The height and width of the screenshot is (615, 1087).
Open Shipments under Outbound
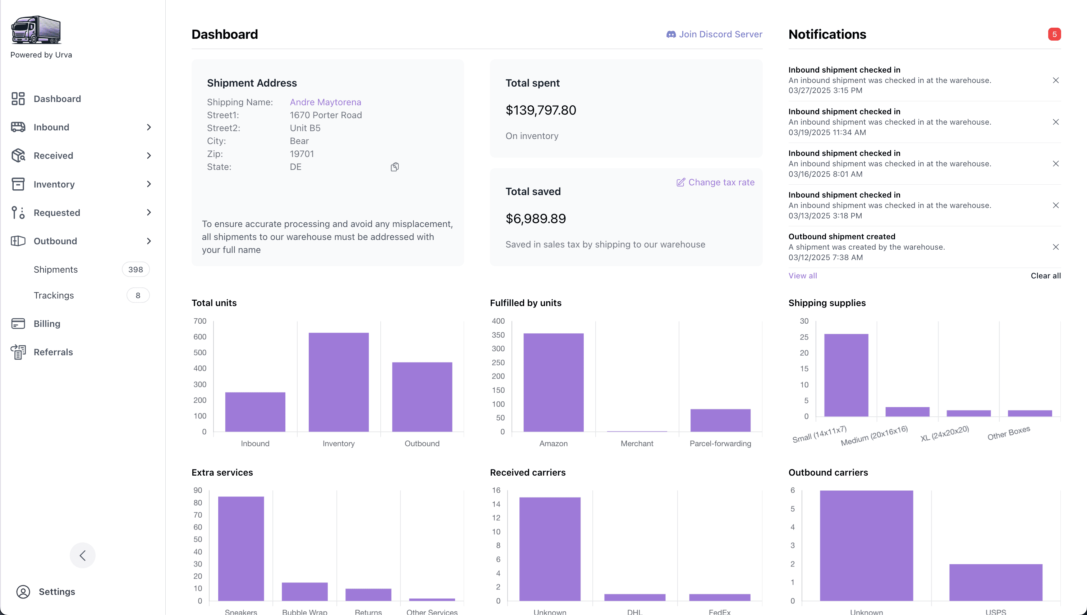point(56,269)
